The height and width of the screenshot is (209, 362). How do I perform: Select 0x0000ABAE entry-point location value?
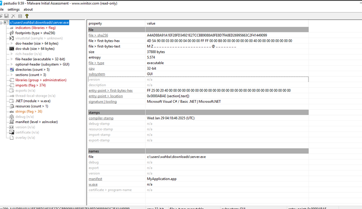168,96
